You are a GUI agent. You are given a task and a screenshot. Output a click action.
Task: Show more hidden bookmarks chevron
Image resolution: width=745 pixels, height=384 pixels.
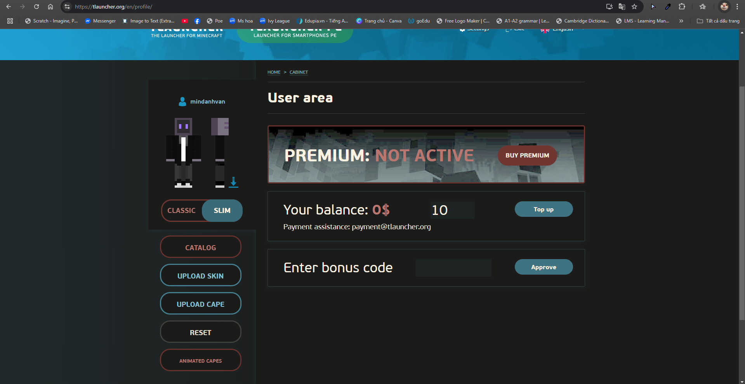click(681, 21)
